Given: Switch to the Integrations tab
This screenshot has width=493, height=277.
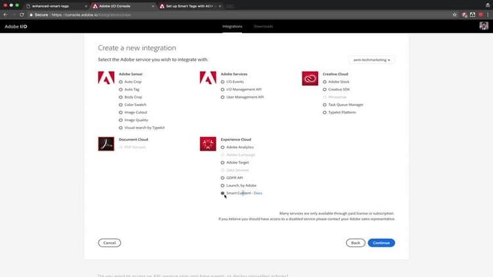Looking at the screenshot, I should tap(232, 26).
